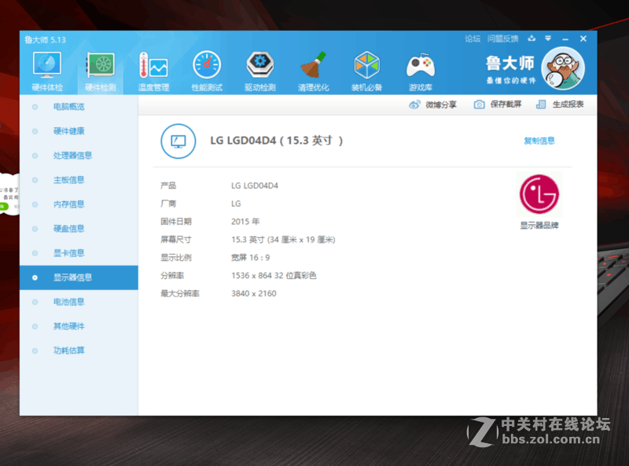Click the 显示器品牌 caption
This screenshot has width=629, height=466.
(539, 226)
